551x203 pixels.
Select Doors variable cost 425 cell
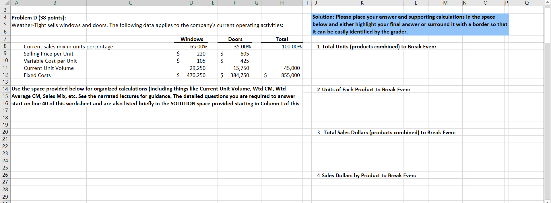coord(235,61)
